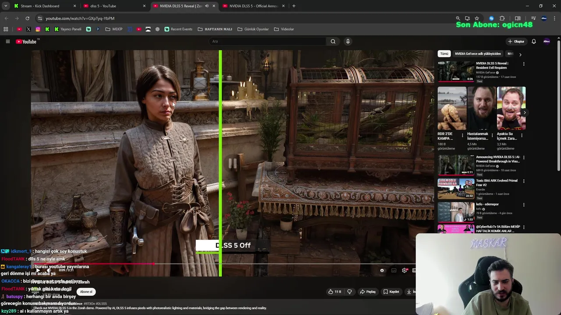This screenshot has height=315, width=561.
Task: Select NVIDIA GeForce adlı yükleyiciden chip
Action: 478,54
